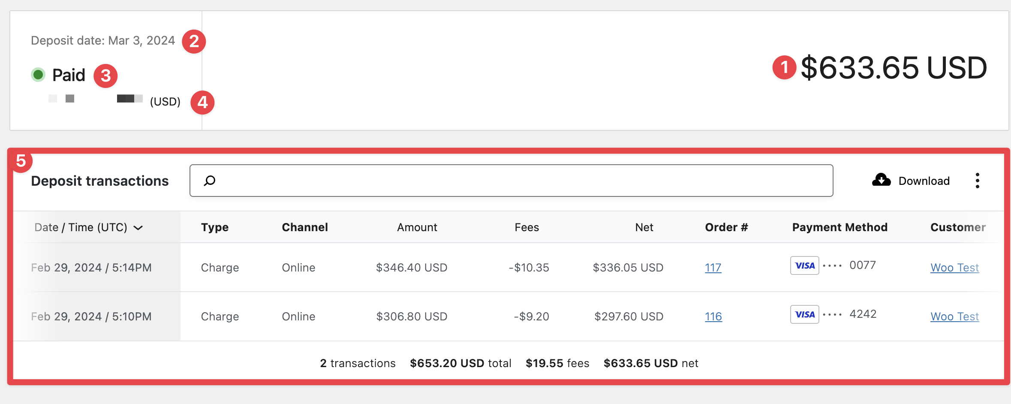Open order 117 details
Viewport: 1011px width, 404px height.
coord(713,267)
